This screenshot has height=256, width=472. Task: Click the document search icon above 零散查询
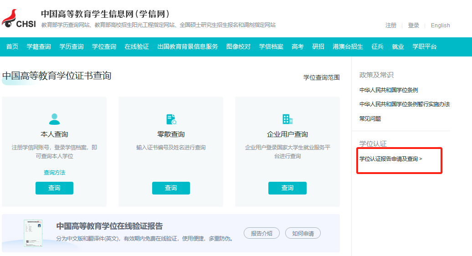coord(171,119)
